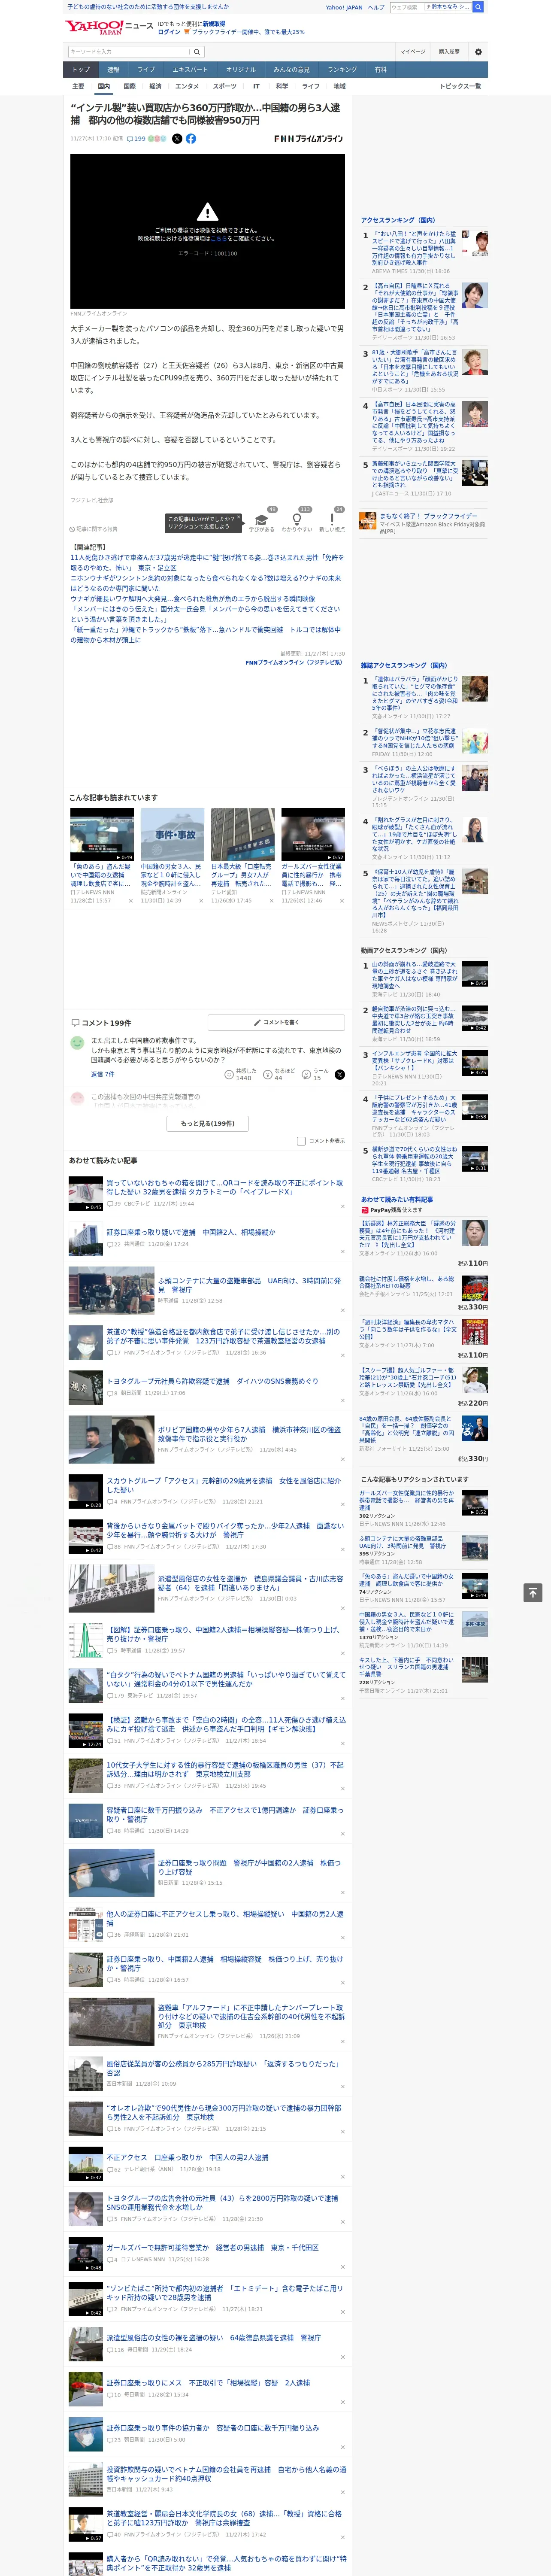
Task: Click the ヘルプ link in header
Action: tap(376, 7)
